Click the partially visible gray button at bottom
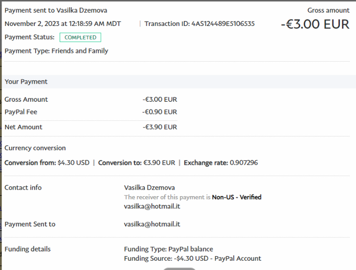356x270 pixels. point(179,268)
